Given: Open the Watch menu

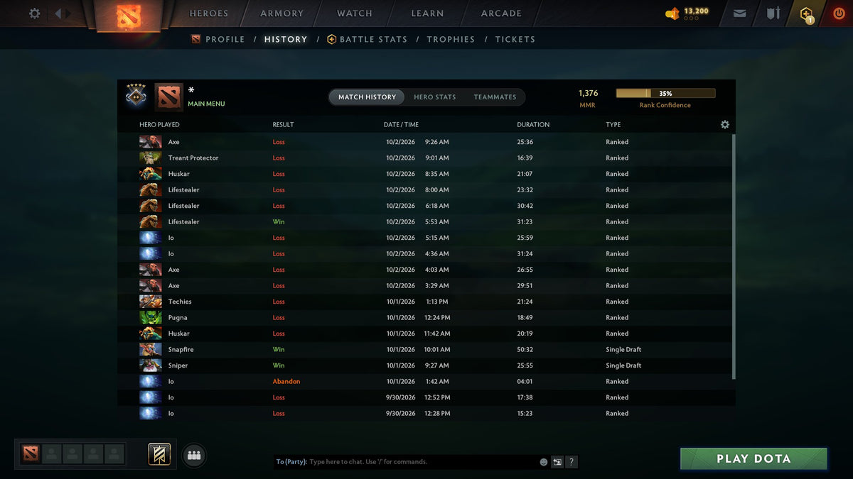Looking at the screenshot, I should pos(354,13).
